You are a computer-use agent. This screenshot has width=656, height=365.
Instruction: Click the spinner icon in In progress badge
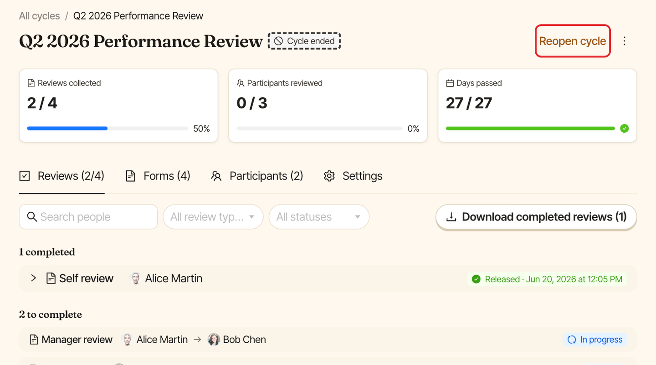coord(572,340)
